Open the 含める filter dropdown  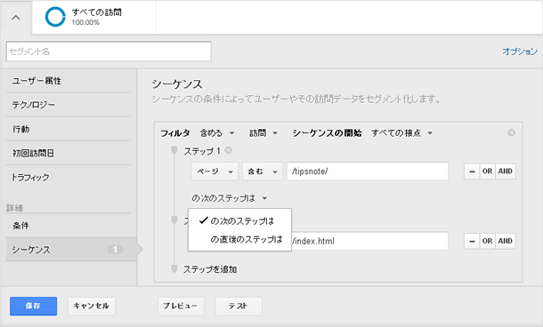tap(217, 133)
